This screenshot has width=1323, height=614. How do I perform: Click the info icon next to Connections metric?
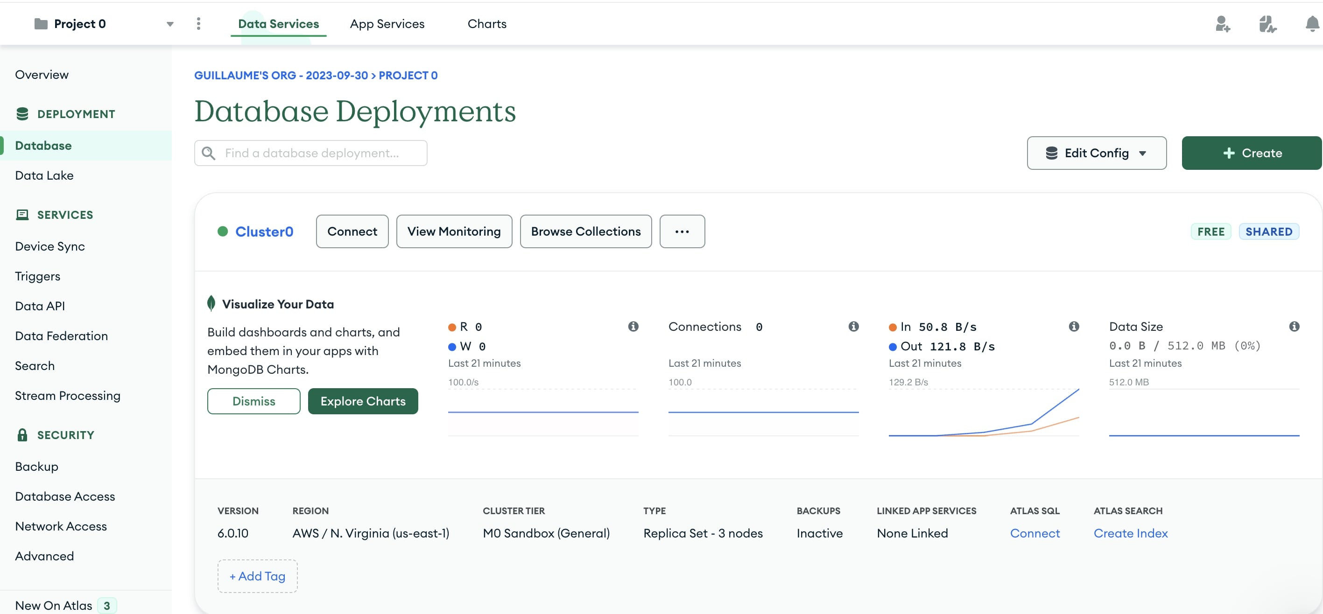pos(853,327)
